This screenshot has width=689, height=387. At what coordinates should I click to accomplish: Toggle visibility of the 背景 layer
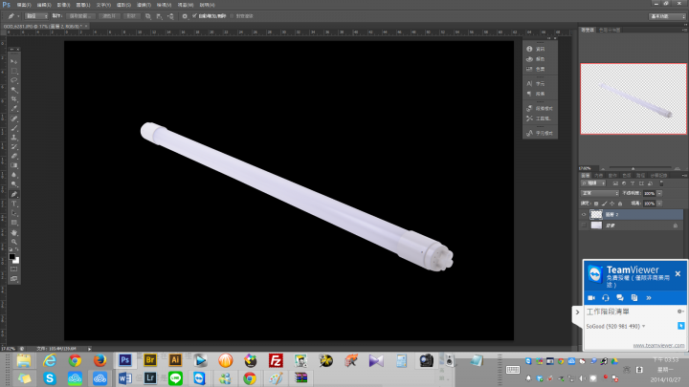pyautogui.click(x=585, y=226)
